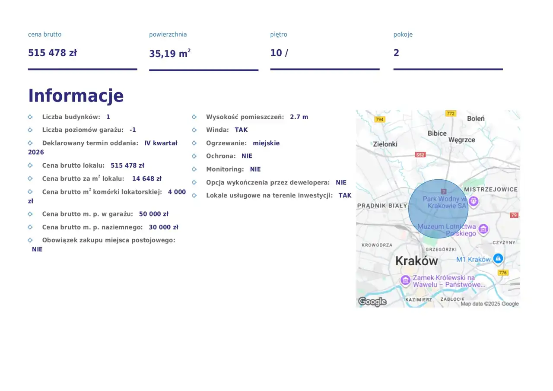Click the Ogrzewanie miejskie entry
The image size is (553, 391).
tap(242, 143)
